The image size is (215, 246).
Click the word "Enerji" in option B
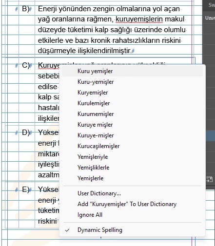pyautogui.click(x=47, y=9)
